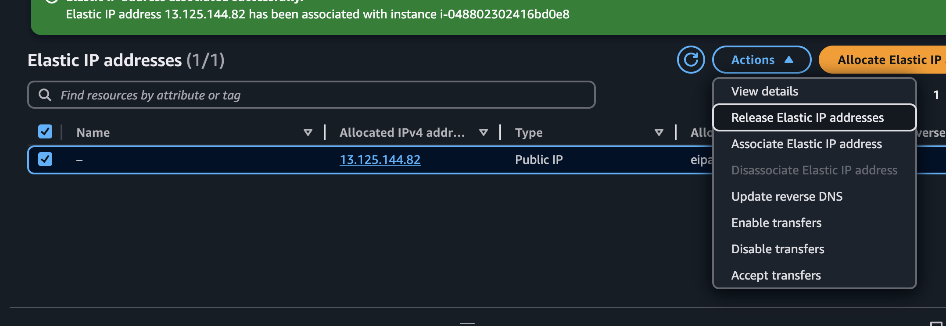Image resolution: width=946 pixels, height=326 pixels.
Task: Collapse the Actions dropdown
Action: pos(762,60)
